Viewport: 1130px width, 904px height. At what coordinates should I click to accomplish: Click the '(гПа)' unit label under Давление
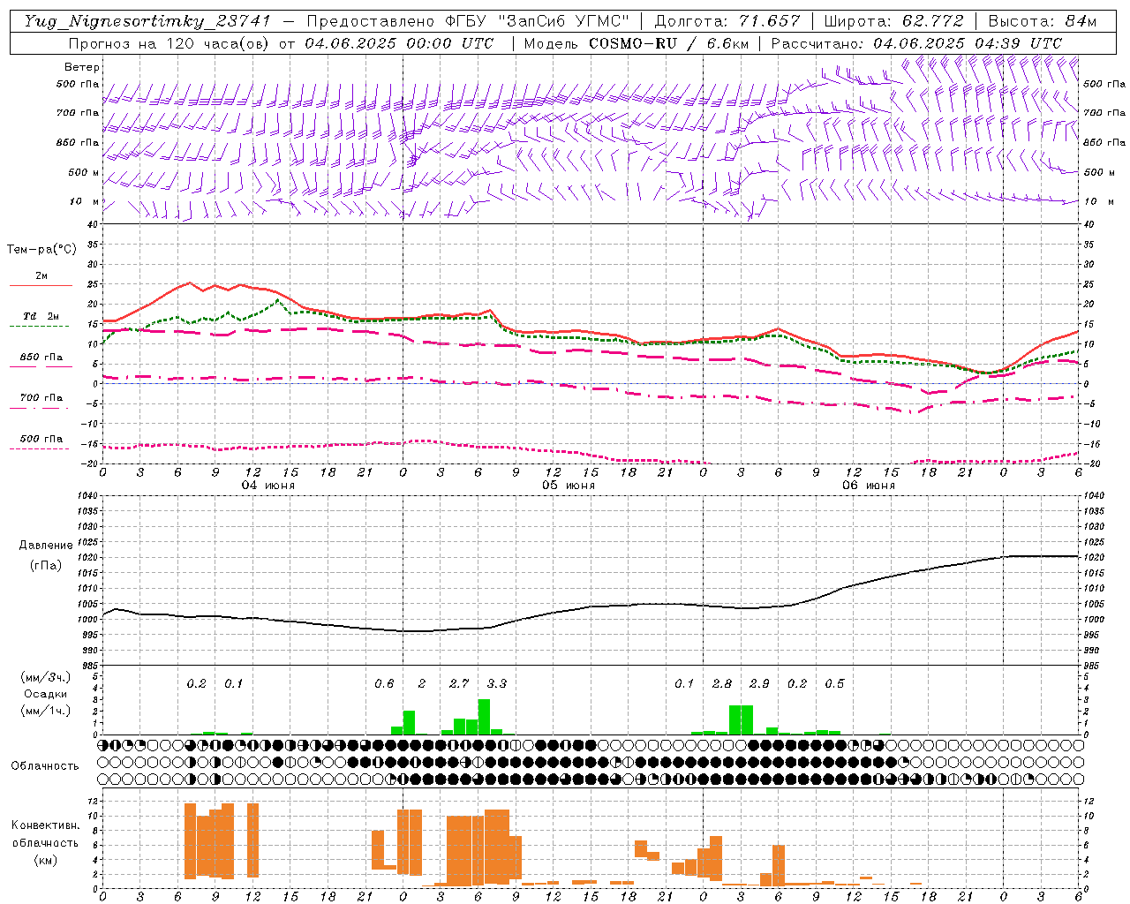(46, 566)
